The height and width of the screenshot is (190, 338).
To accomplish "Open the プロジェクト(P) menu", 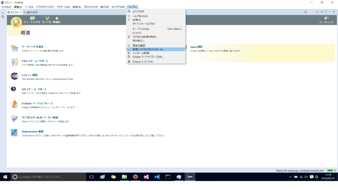I will (x=90, y=7).
